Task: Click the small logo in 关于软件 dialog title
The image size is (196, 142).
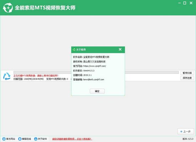Action: tap(74, 50)
